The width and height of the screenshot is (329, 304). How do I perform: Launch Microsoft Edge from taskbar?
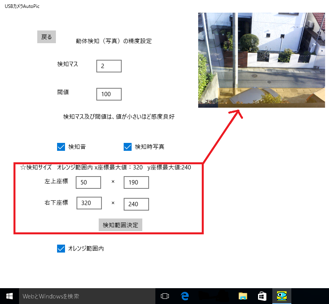[x=185, y=296]
